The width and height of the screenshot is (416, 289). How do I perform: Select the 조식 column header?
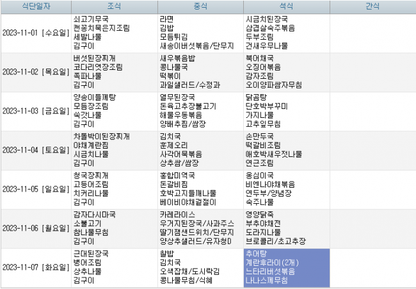coord(114,6)
